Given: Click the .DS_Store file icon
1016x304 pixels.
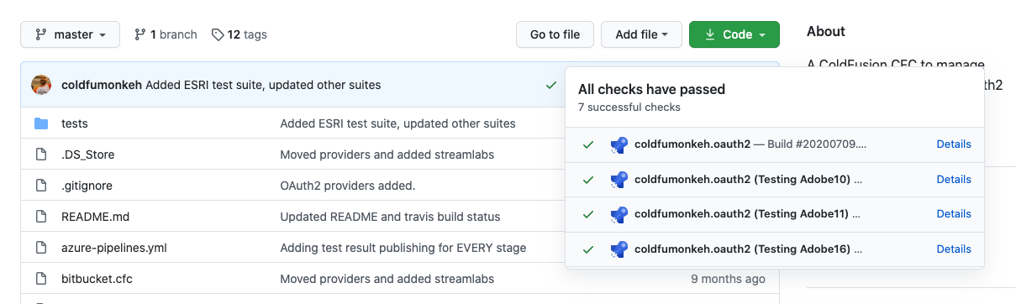Looking at the screenshot, I should [41, 155].
